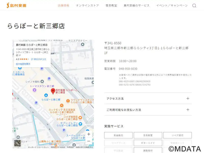204x153 pixels.
Task: Click the シイノキ眼科 map marker
Action: (x=42, y=82)
